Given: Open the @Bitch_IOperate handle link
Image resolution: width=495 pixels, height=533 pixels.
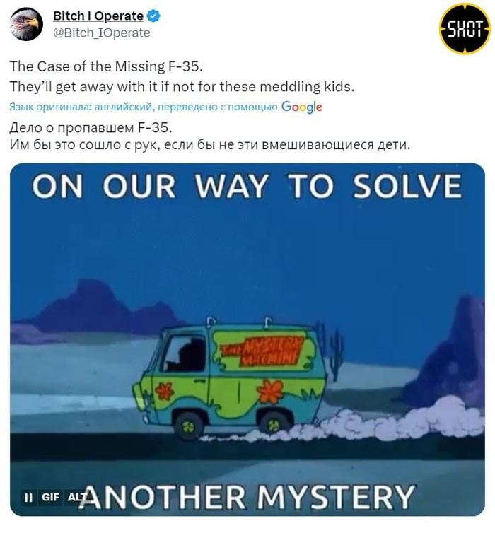Looking at the screenshot, I should click(102, 33).
